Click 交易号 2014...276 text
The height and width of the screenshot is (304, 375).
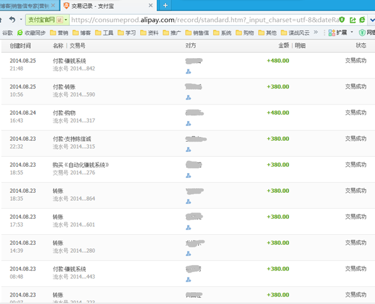coord(74,172)
